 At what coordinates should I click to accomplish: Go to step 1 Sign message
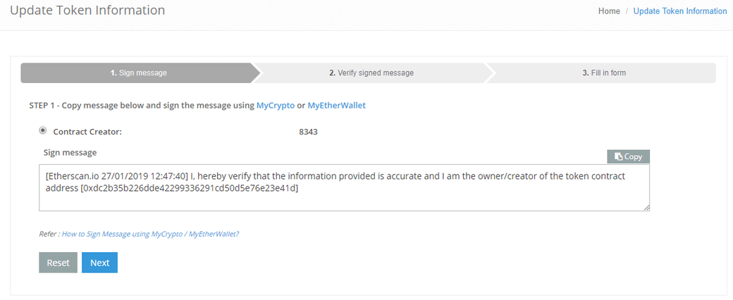pyautogui.click(x=139, y=73)
